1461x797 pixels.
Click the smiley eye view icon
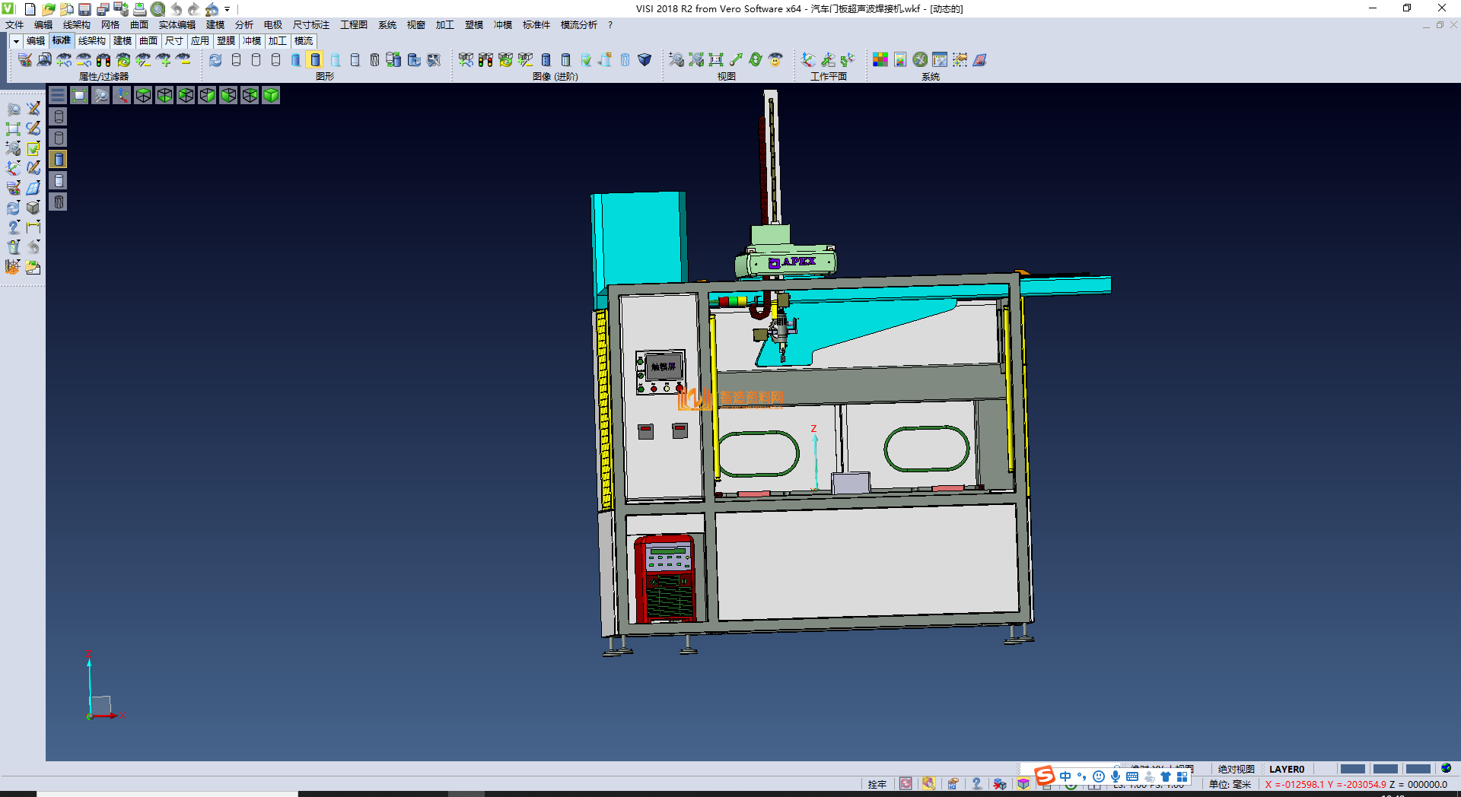(x=775, y=59)
